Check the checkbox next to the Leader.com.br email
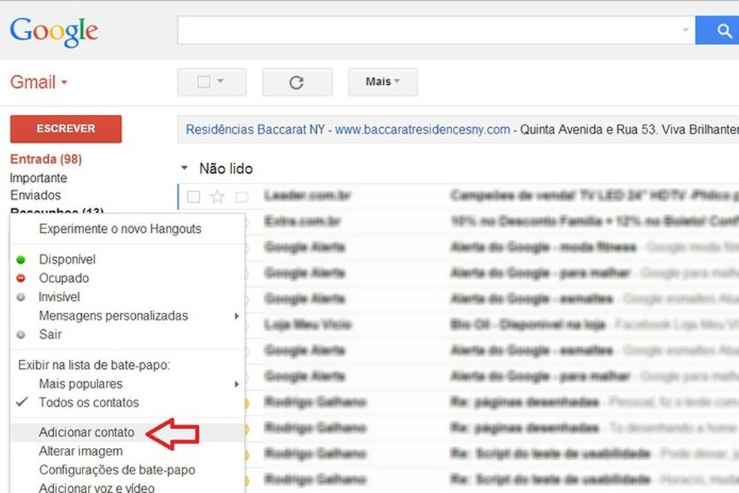Screen dimensions: 739x493 [x=194, y=196]
